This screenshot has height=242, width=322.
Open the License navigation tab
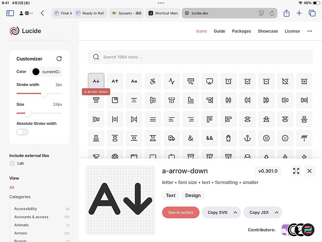292,31
